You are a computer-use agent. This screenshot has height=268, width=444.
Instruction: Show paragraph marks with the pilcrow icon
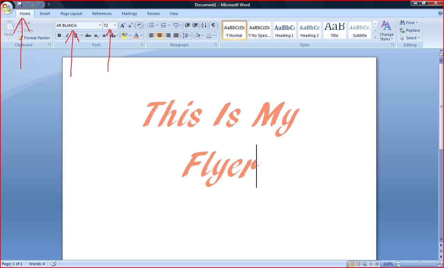coord(213,25)
